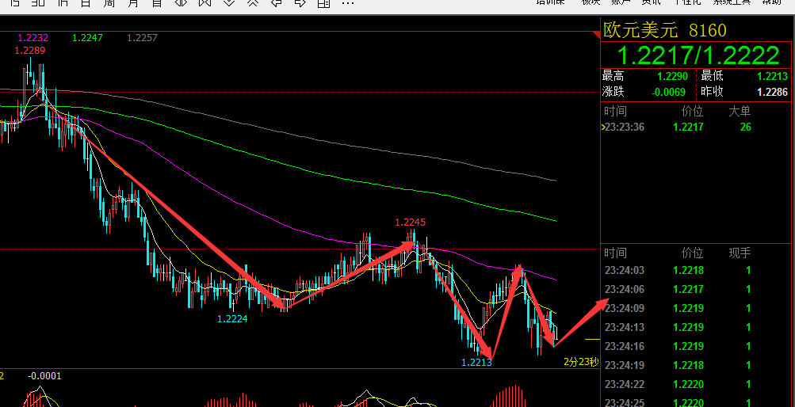Select the 23:24:19 tick row
The width and height of the screenshot is (795, 407).
pos(698,365)
